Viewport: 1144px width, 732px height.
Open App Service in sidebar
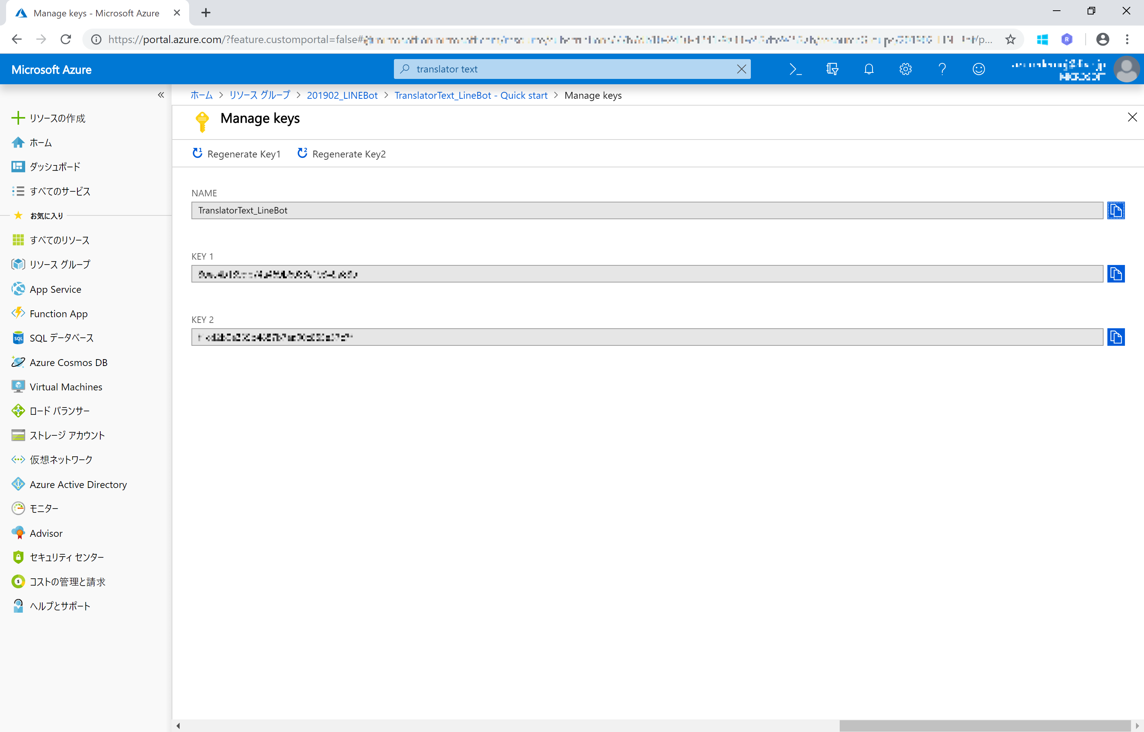[55, 289]
